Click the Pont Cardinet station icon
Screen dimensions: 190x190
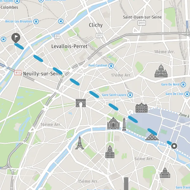click(x=111, y=66)
